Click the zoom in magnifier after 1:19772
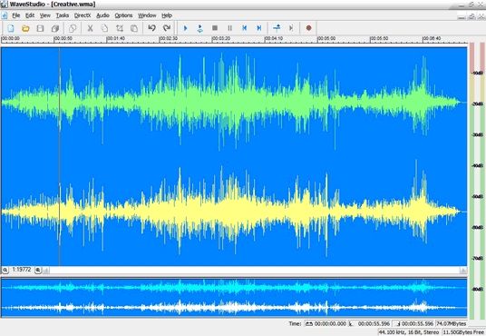 coord(38,271)
